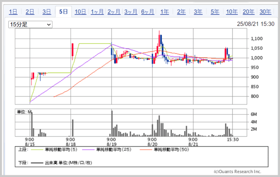Click the 4M volume axis label
Screen dimensions: 280x177
(254, 122)
